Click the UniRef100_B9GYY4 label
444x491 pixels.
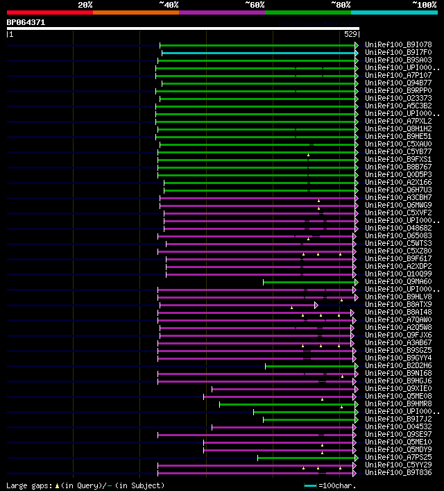[x=398, y=358]
